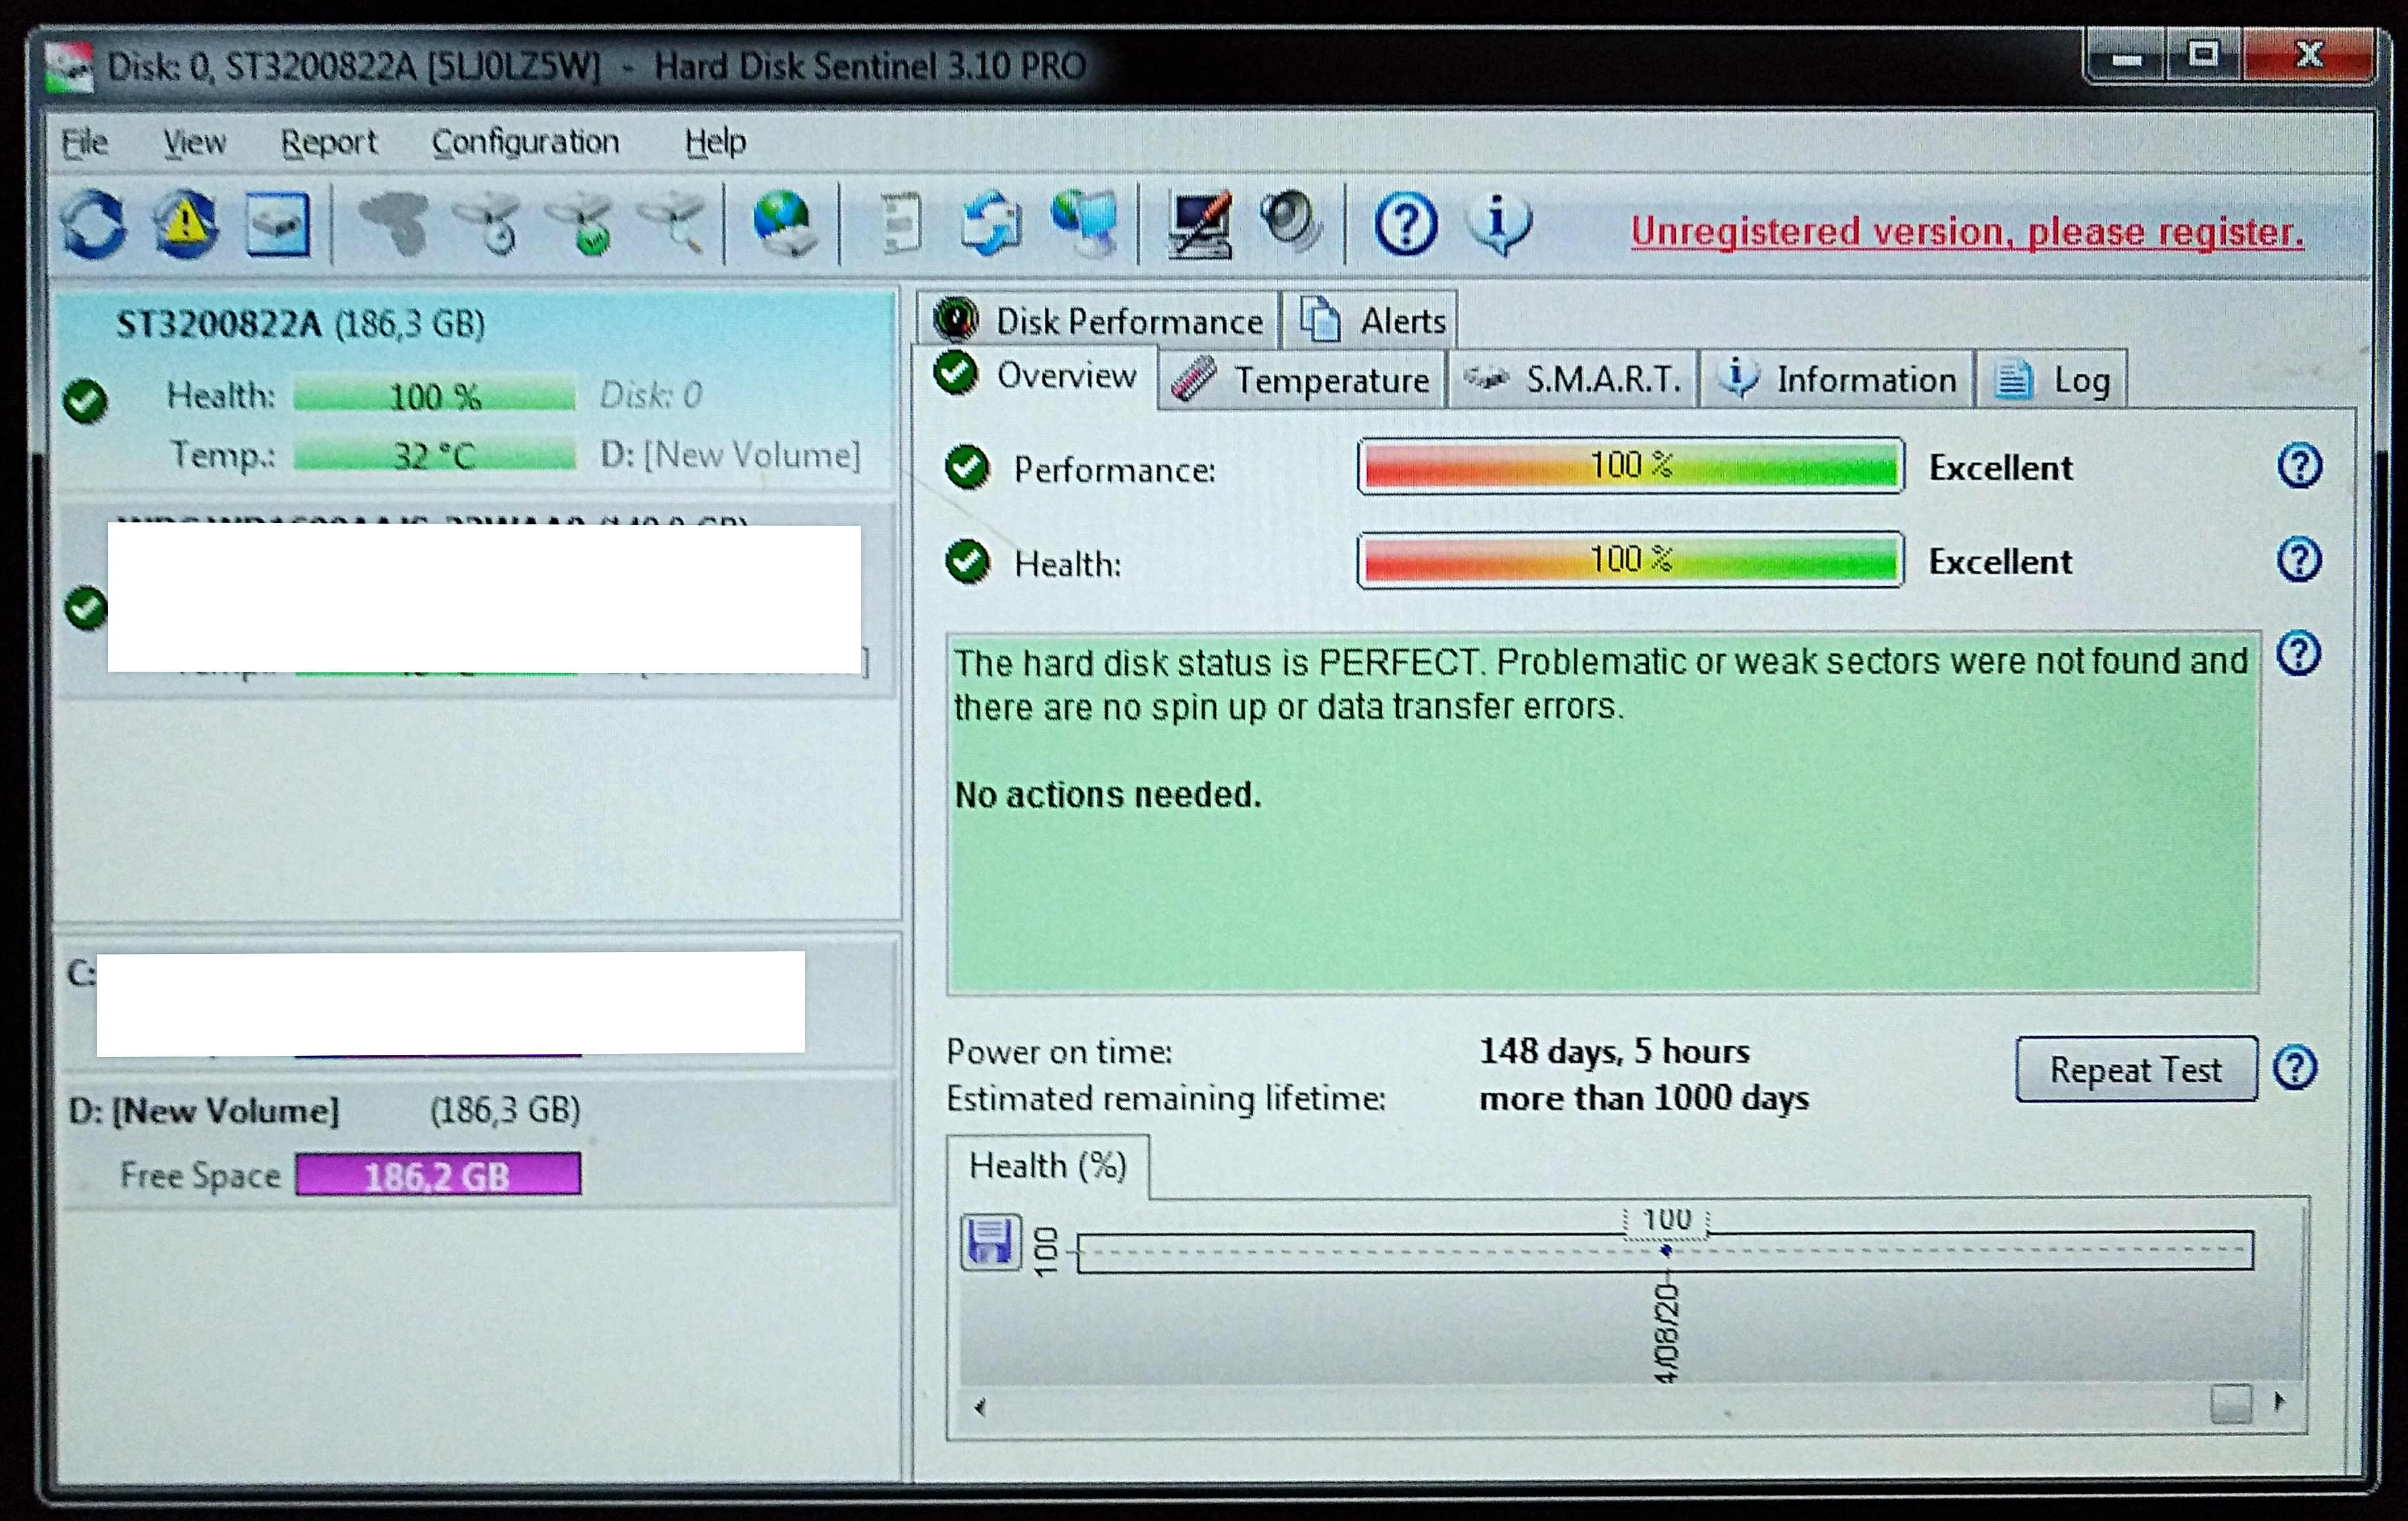This screenshot has width=2408, height=1521.
Task: Open the Help menu
Action: [715, 142]
